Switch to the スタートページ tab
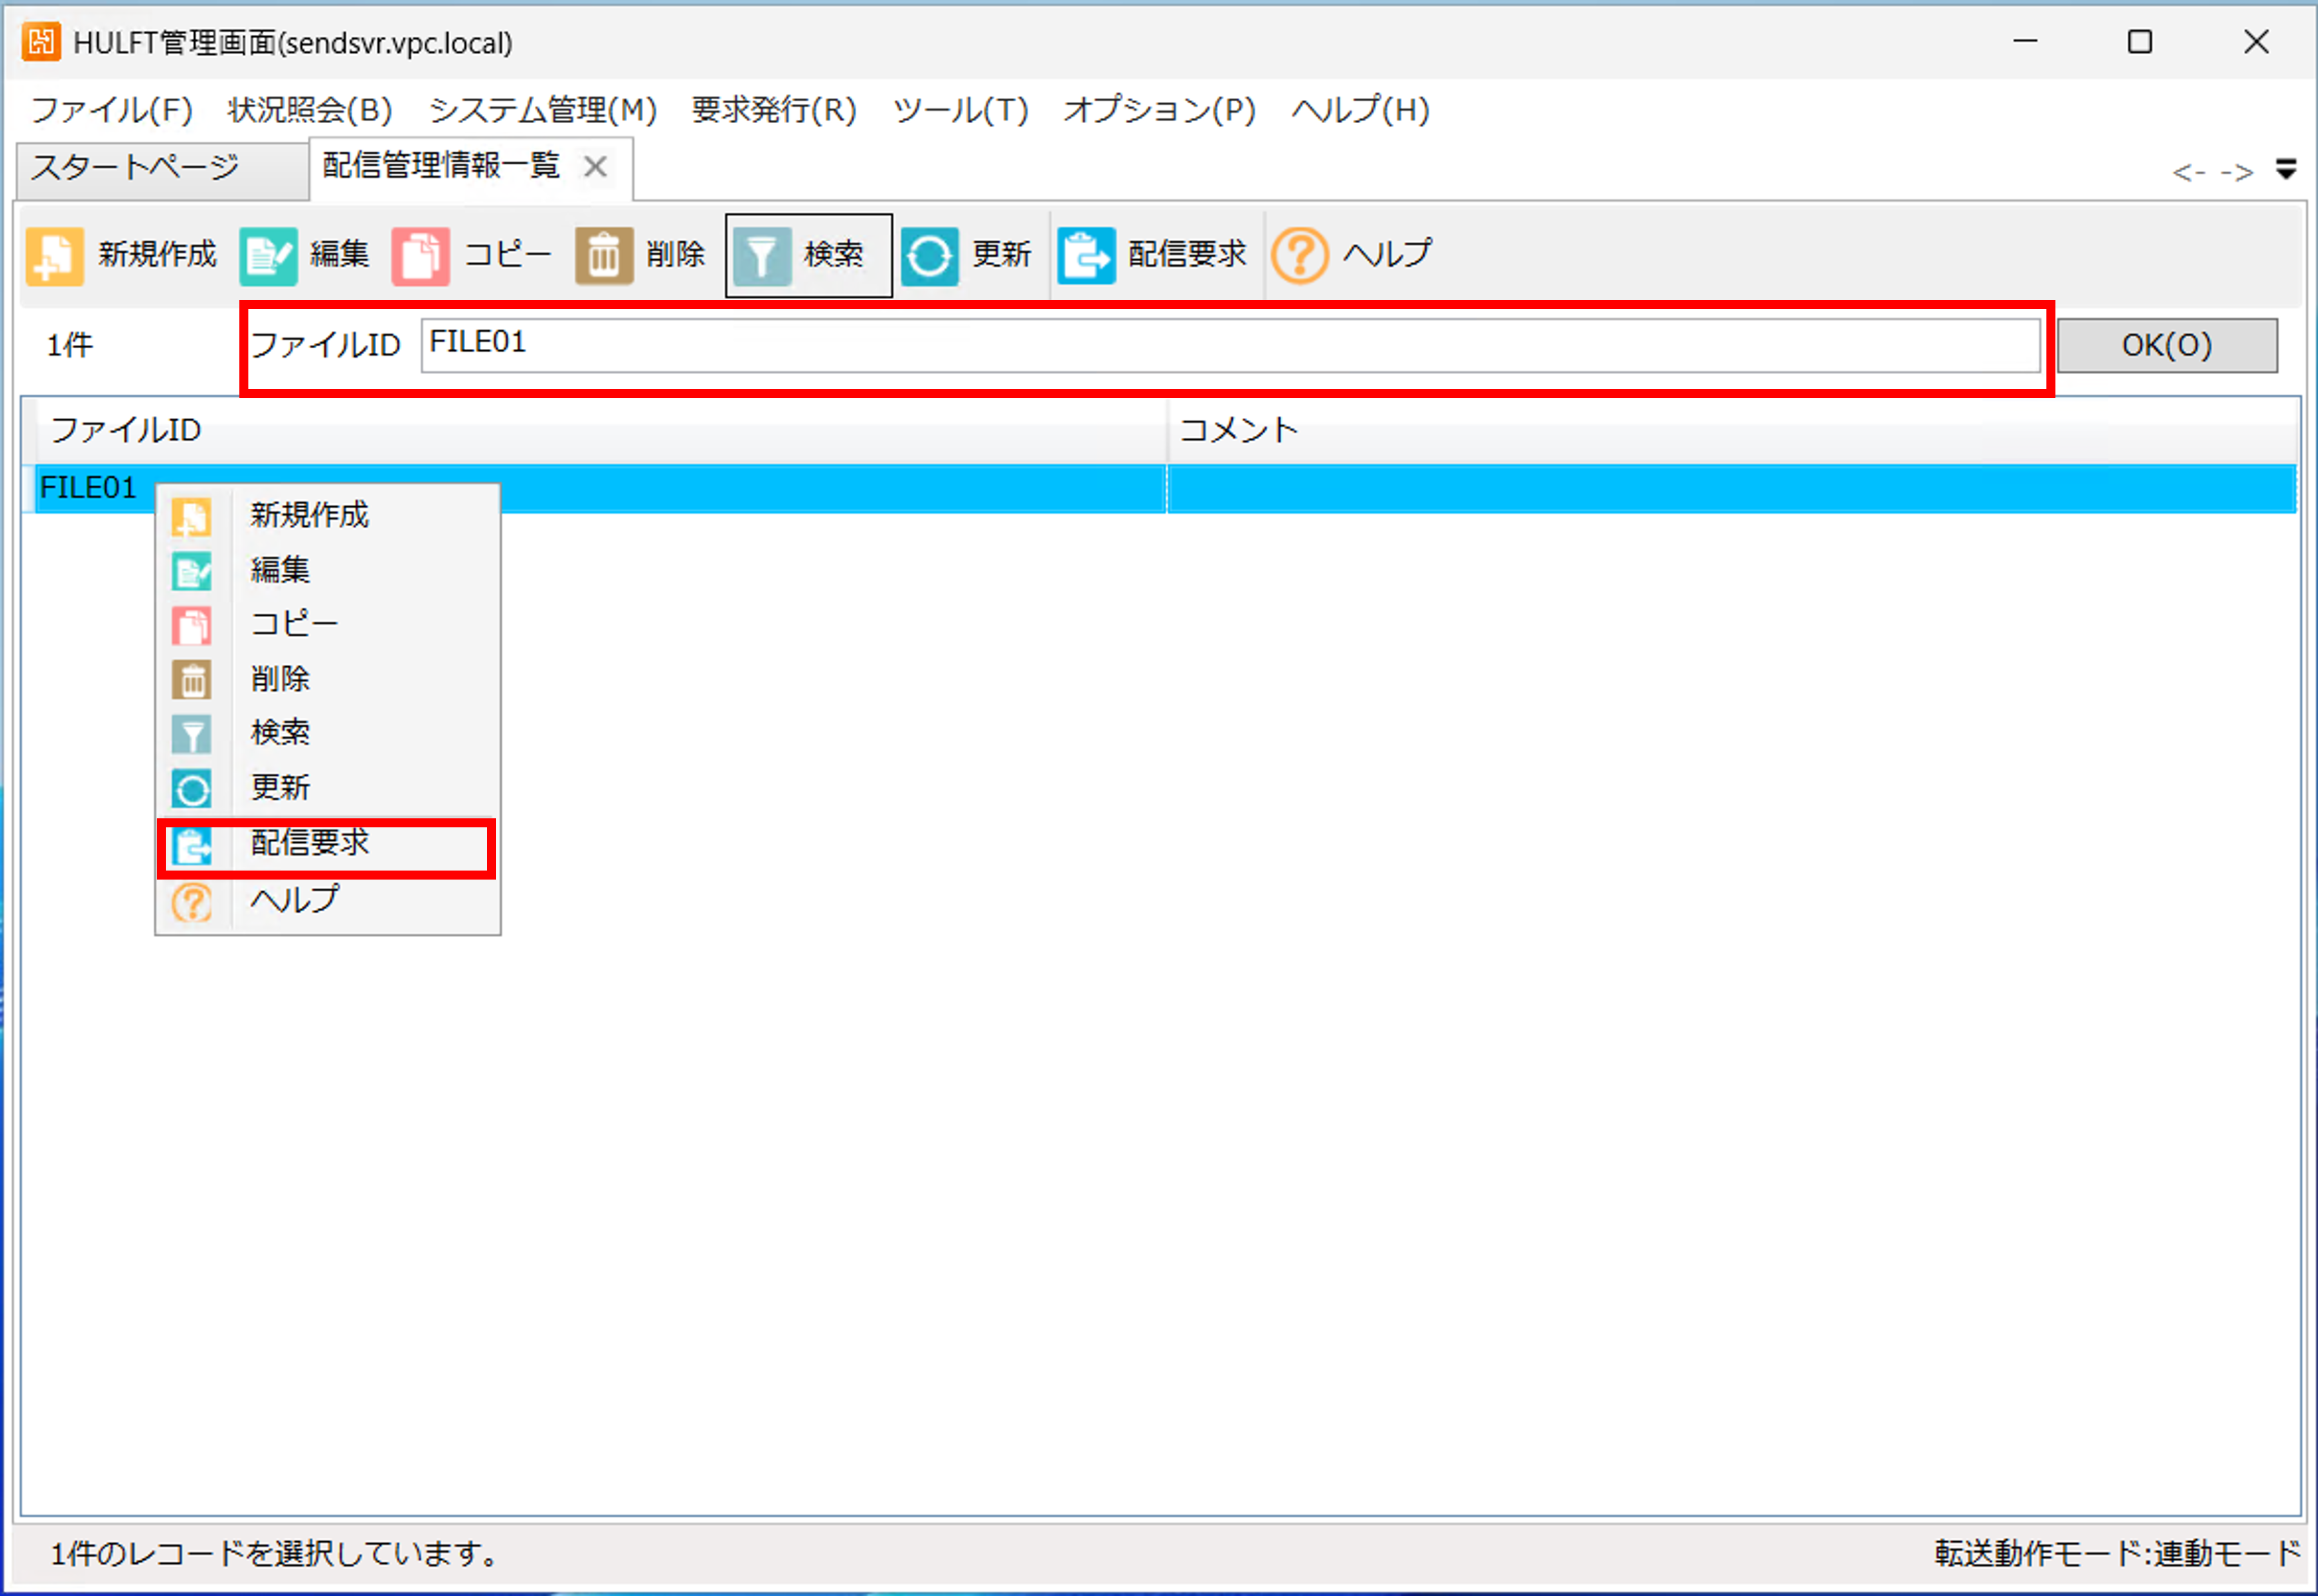Screen dimensions: 2318x1596 click(x=135, y=167)
